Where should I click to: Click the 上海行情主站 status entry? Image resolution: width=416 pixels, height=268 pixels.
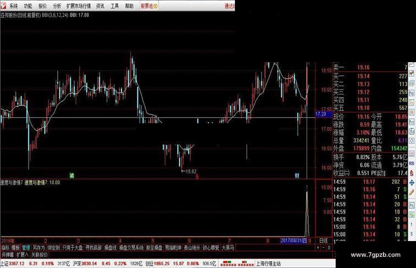tap(268, 264)
